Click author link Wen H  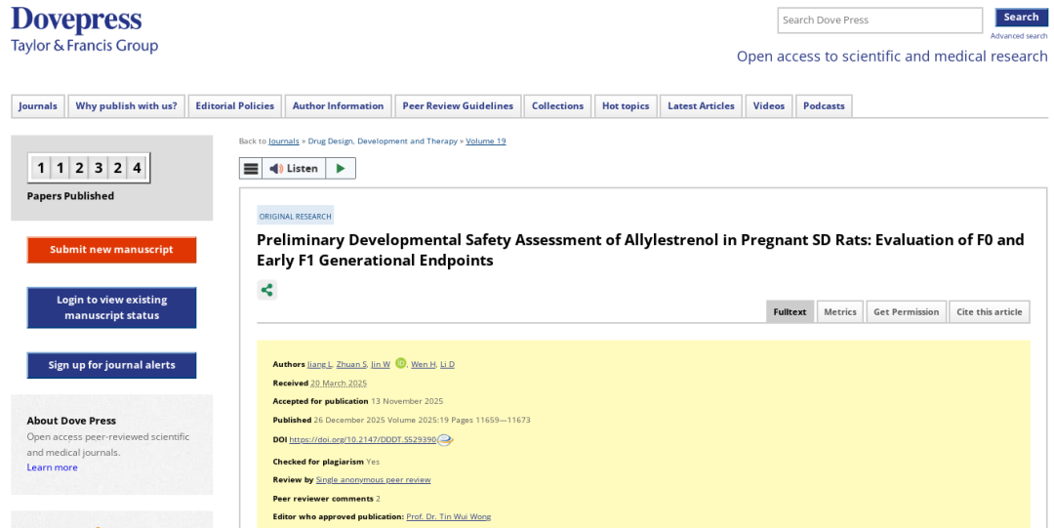click(x=424, y=365)
